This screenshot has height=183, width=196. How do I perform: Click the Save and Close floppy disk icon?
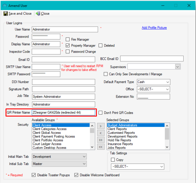[x=5, y=14]
